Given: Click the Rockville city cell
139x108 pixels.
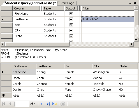Looking at the screenshot, I should [x=105, y=84].
